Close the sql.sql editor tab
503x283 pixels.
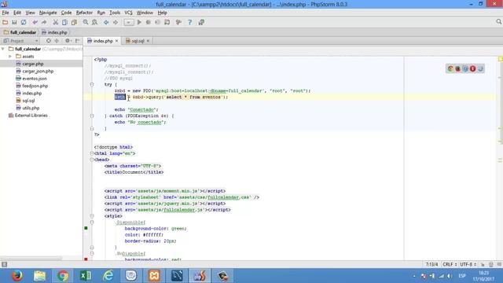pos(148,41)
